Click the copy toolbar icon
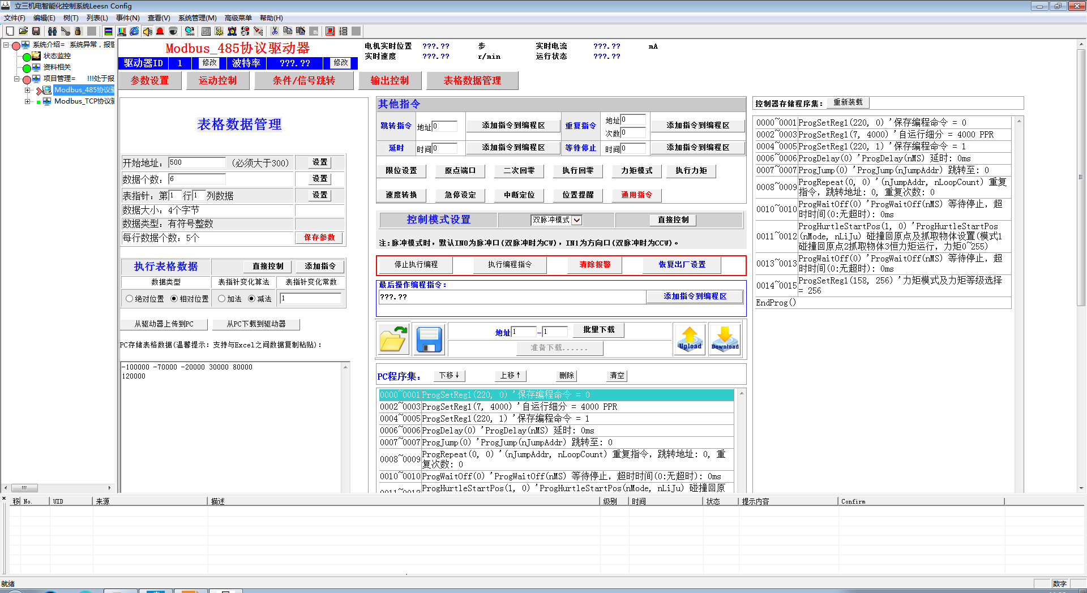 pyautogui.click(x=288, y=31)
